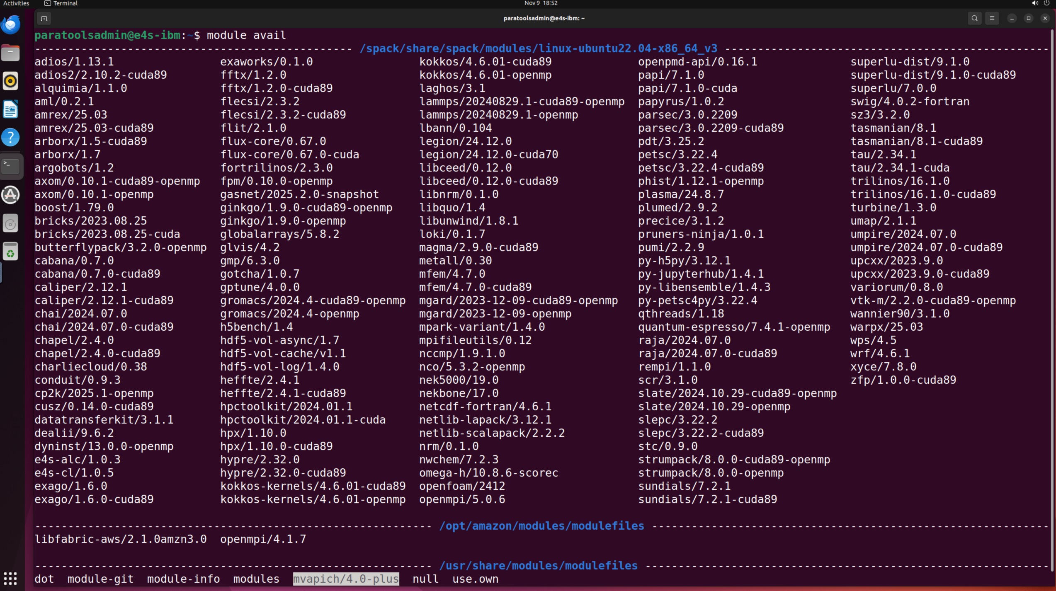
Task: Open the power icon system menu
Action: pos(1046,3)
